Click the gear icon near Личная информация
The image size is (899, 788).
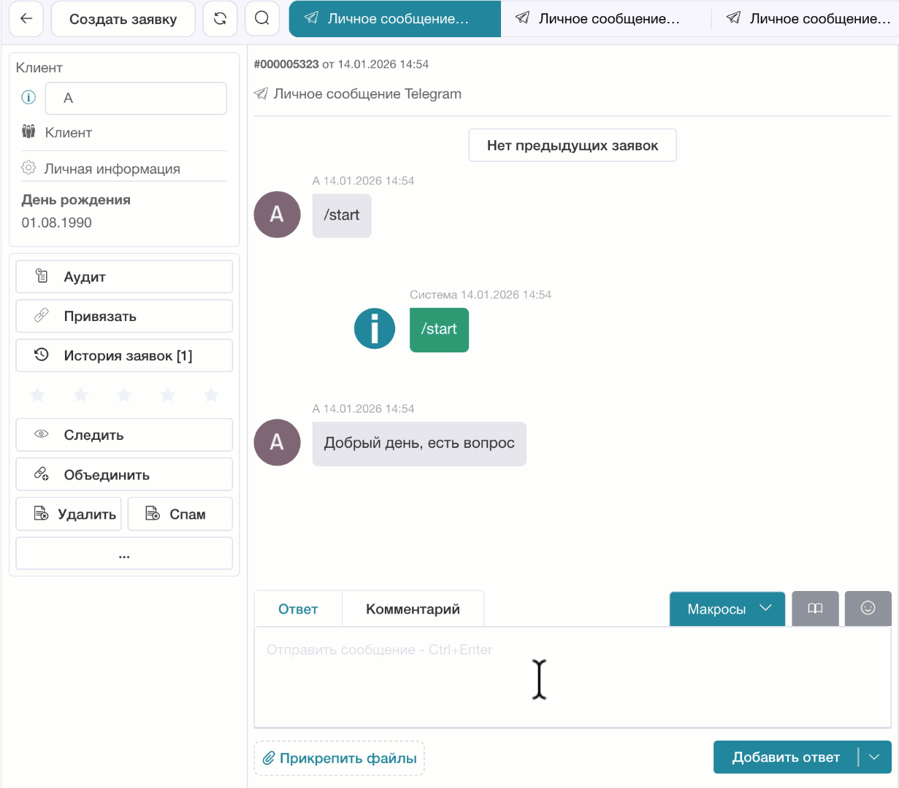[28, 169]
